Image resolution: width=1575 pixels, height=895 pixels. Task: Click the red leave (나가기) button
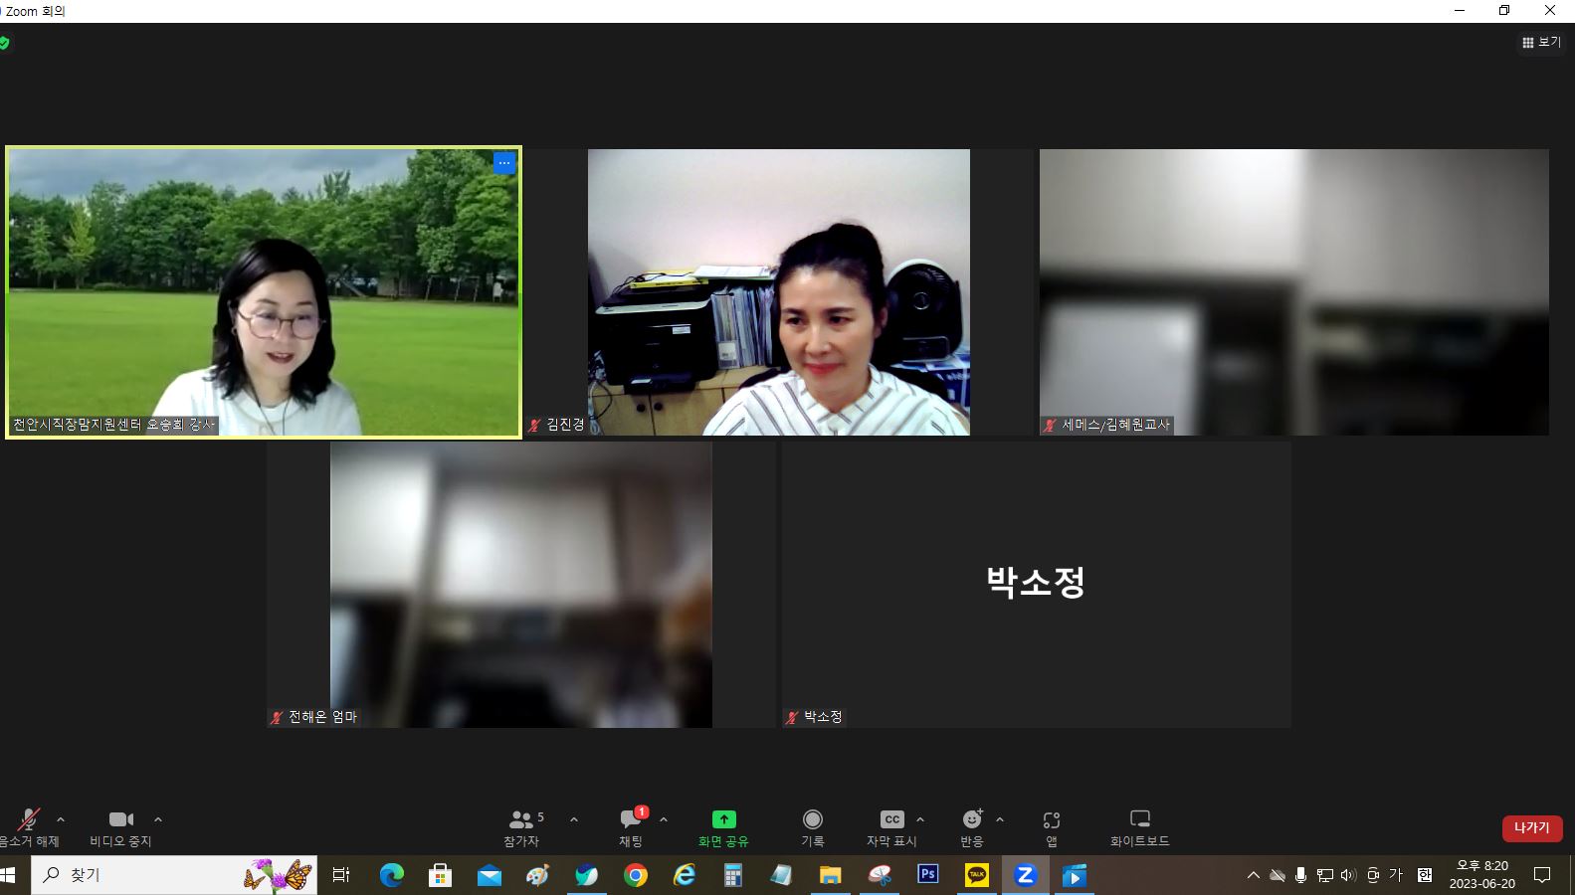[x=1531, y=827]
